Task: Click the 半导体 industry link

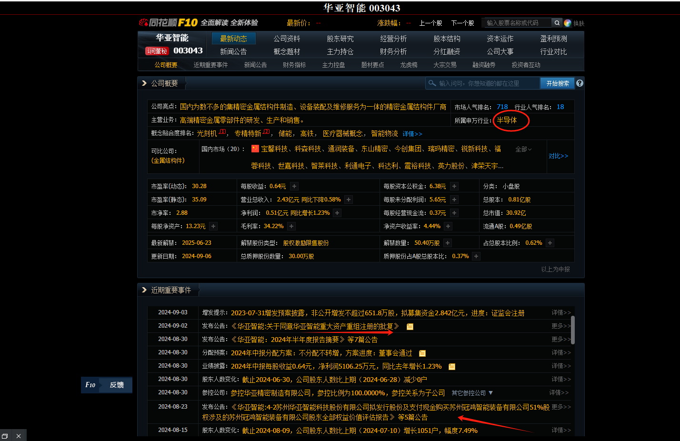Action: [507, 120]
